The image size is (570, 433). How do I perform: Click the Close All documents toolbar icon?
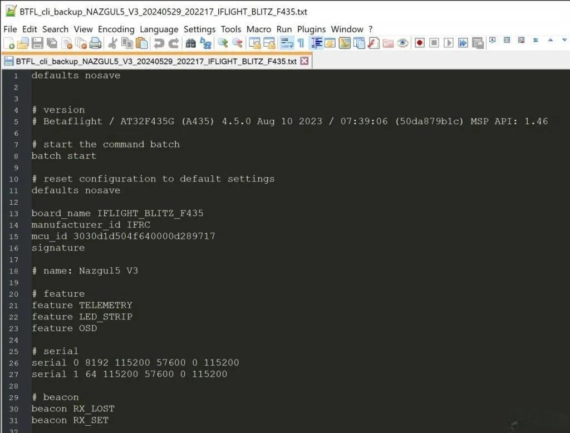pos(81,43)
